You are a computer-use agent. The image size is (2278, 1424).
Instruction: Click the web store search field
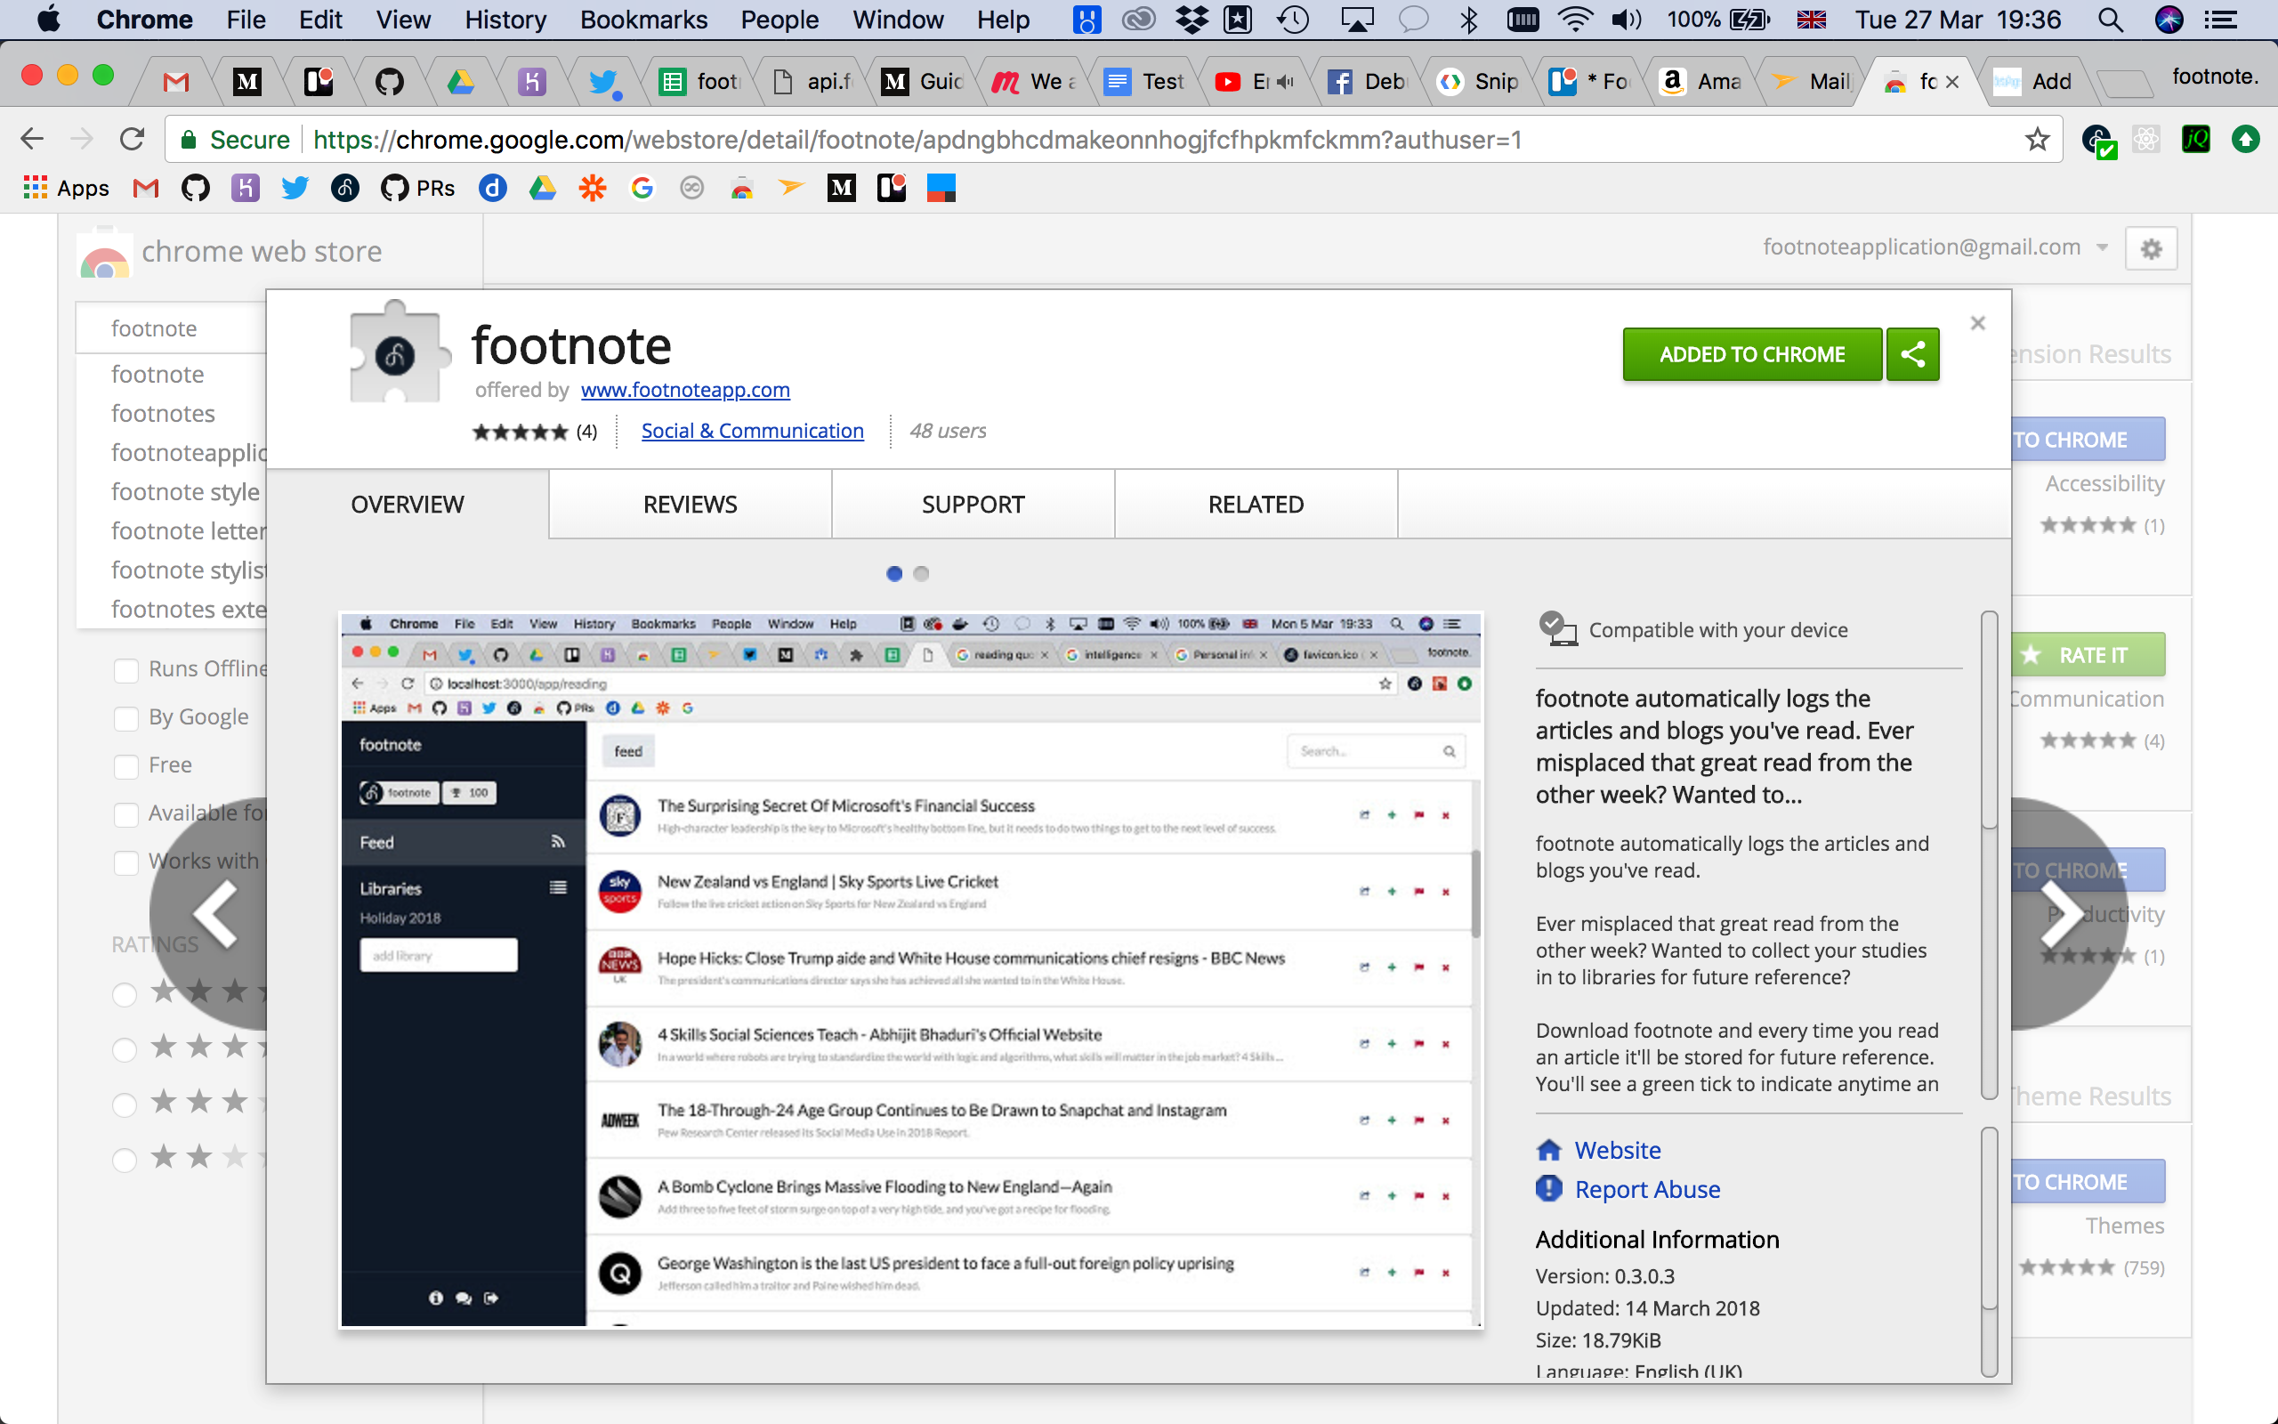tap(172, 328)
